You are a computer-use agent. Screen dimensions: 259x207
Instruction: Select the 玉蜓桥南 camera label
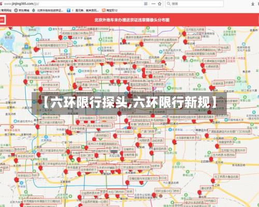coord(129,155)
